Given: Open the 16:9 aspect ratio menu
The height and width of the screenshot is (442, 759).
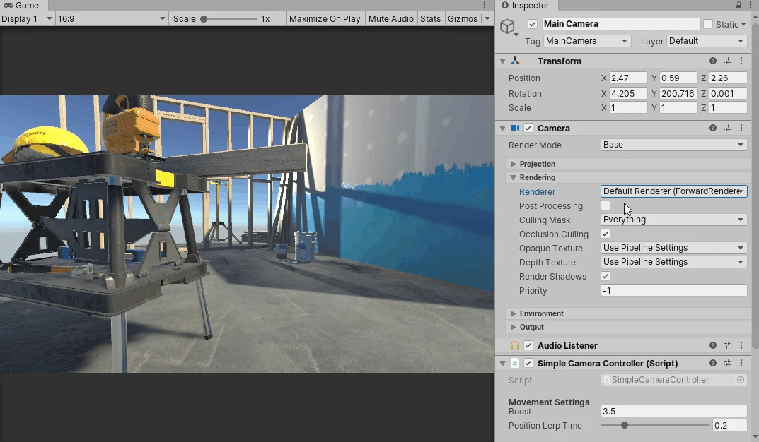Looking at the screenshot, I should click(111, 19).
